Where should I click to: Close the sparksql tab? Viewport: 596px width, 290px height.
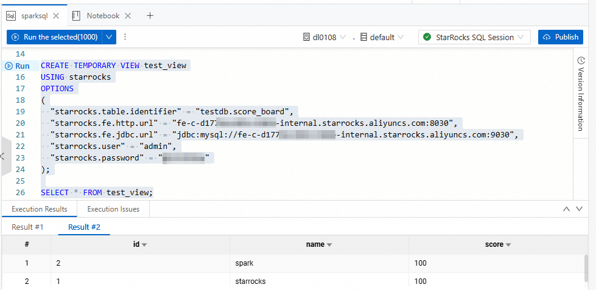[57, 16]
